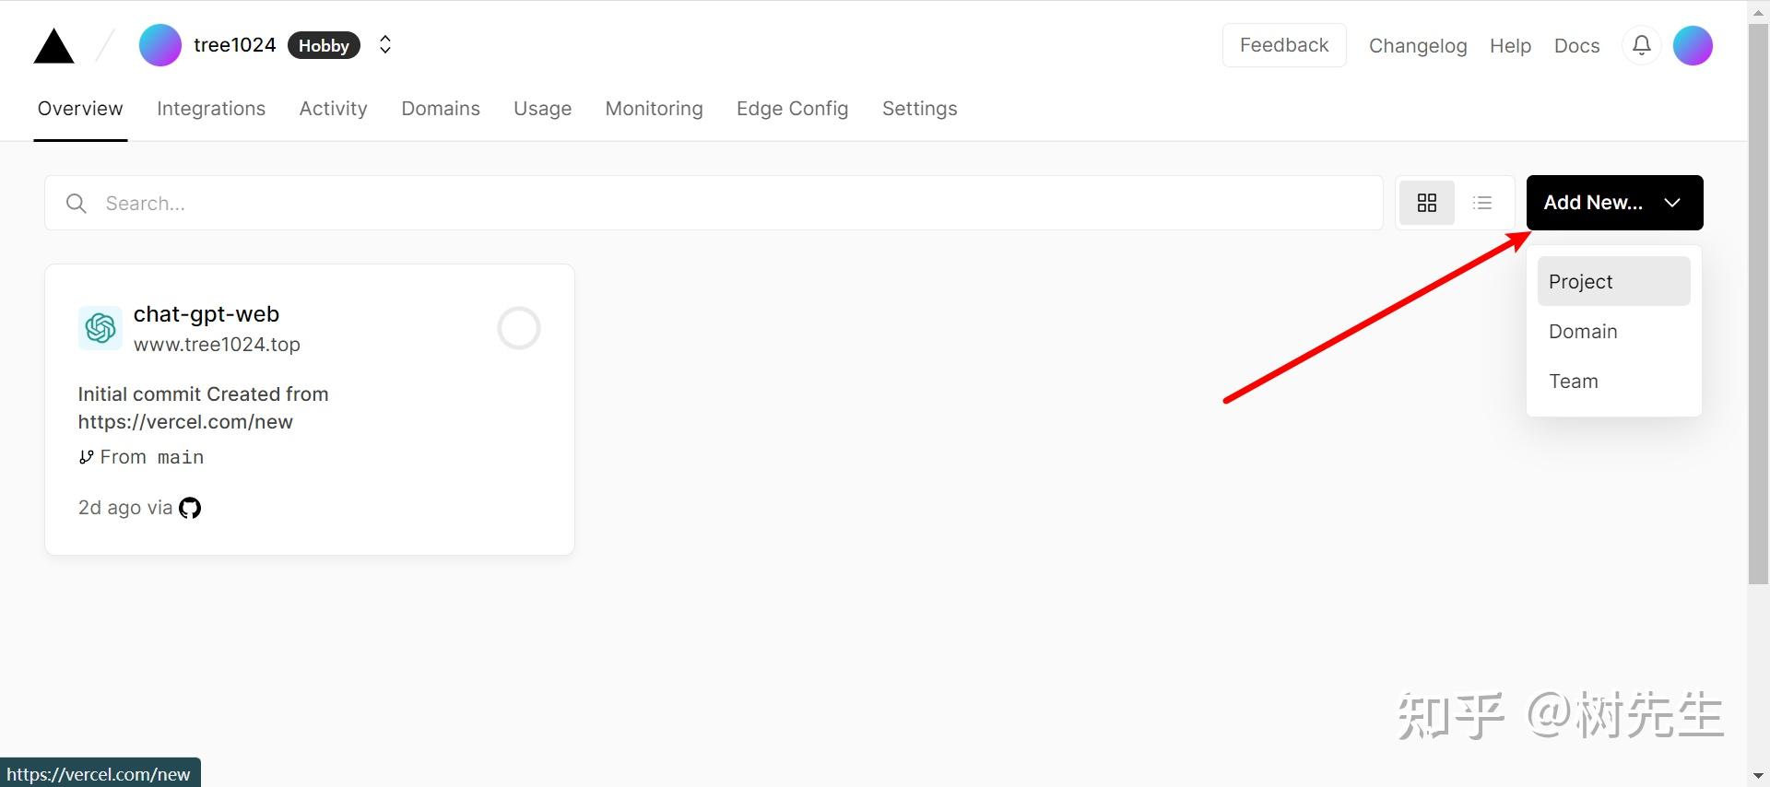Image resolution: width=1770 pixels, height=787 pixels.
Task: Open the www.tree1024.top domain link
Action: click(217, 345)
